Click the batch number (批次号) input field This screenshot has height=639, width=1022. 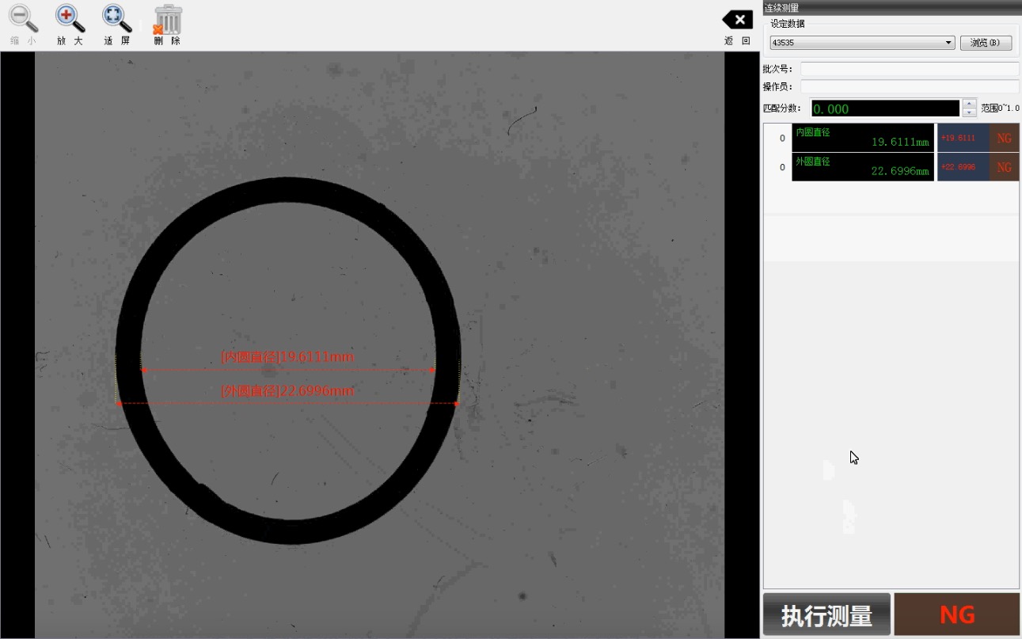(x=909, y=69)
